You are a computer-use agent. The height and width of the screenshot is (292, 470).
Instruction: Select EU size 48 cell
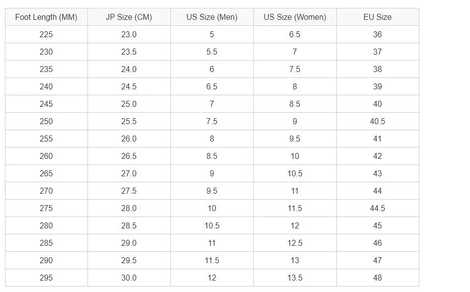[378, 278]
